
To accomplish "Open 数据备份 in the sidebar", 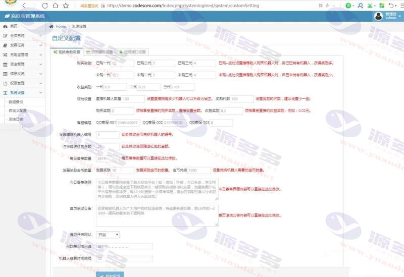I will tap(16, 102).
